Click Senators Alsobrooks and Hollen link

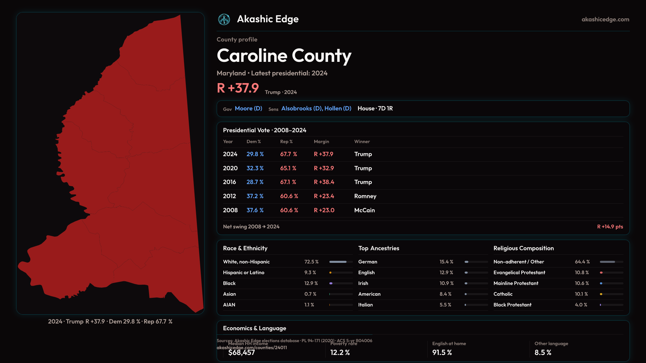pos(316,109)
